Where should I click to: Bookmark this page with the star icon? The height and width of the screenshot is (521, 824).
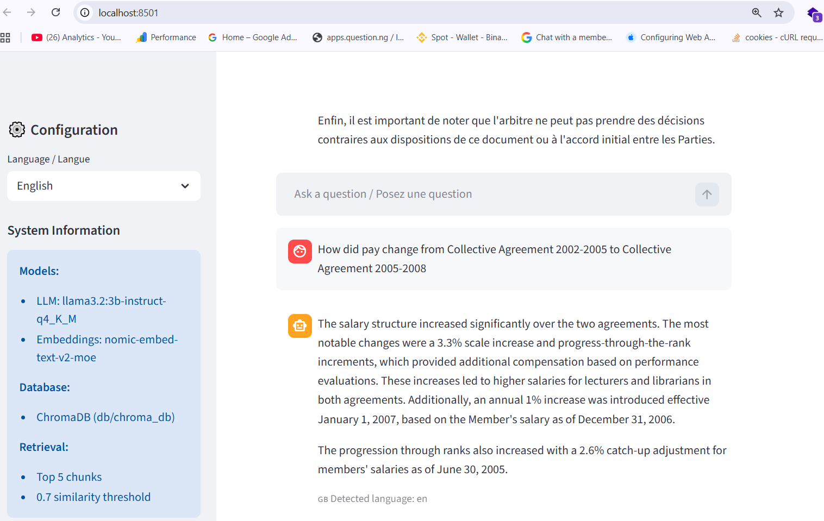tap(779, 12)
